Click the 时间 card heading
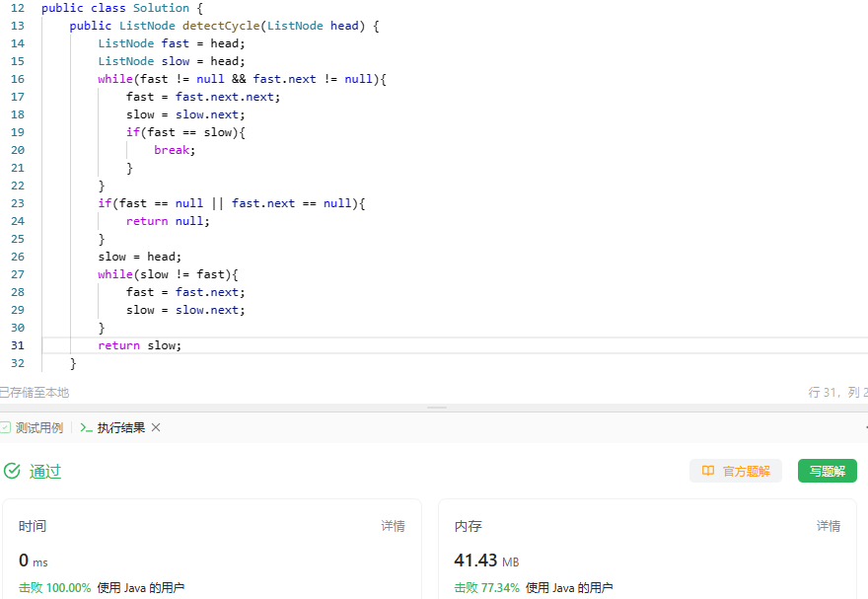Screen dimensions: 868x599 [33, 526]
